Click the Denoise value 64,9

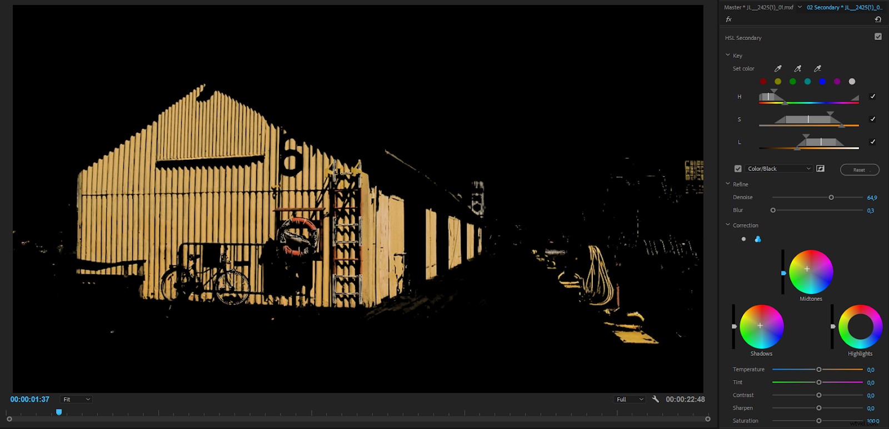[x=872, y=198]
